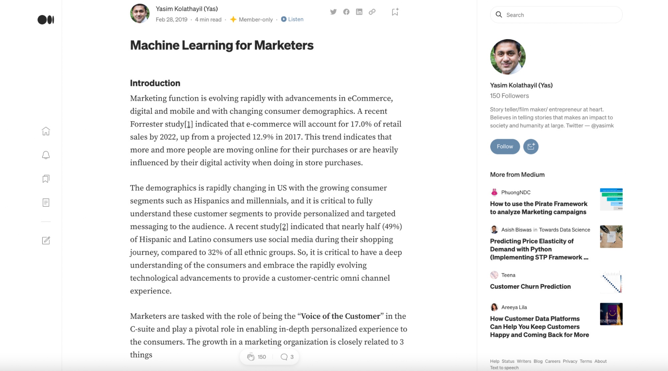Open the Medium home feed
The image size is (668, 371).
[x=46, y=131]
